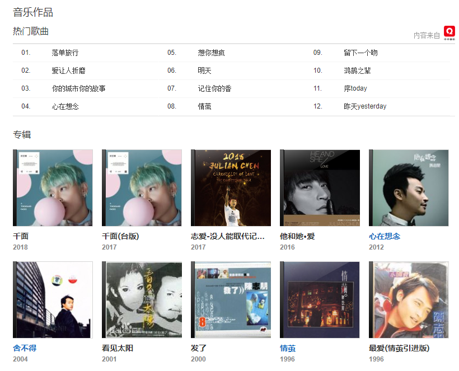Open the He and She Love album cover
The width and height of the screenshot is (459, 371).
click(320, 188)
